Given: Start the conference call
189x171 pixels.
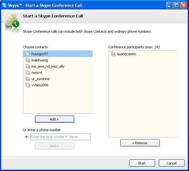Looking at the screenshot, I should [x=142, y=163].
